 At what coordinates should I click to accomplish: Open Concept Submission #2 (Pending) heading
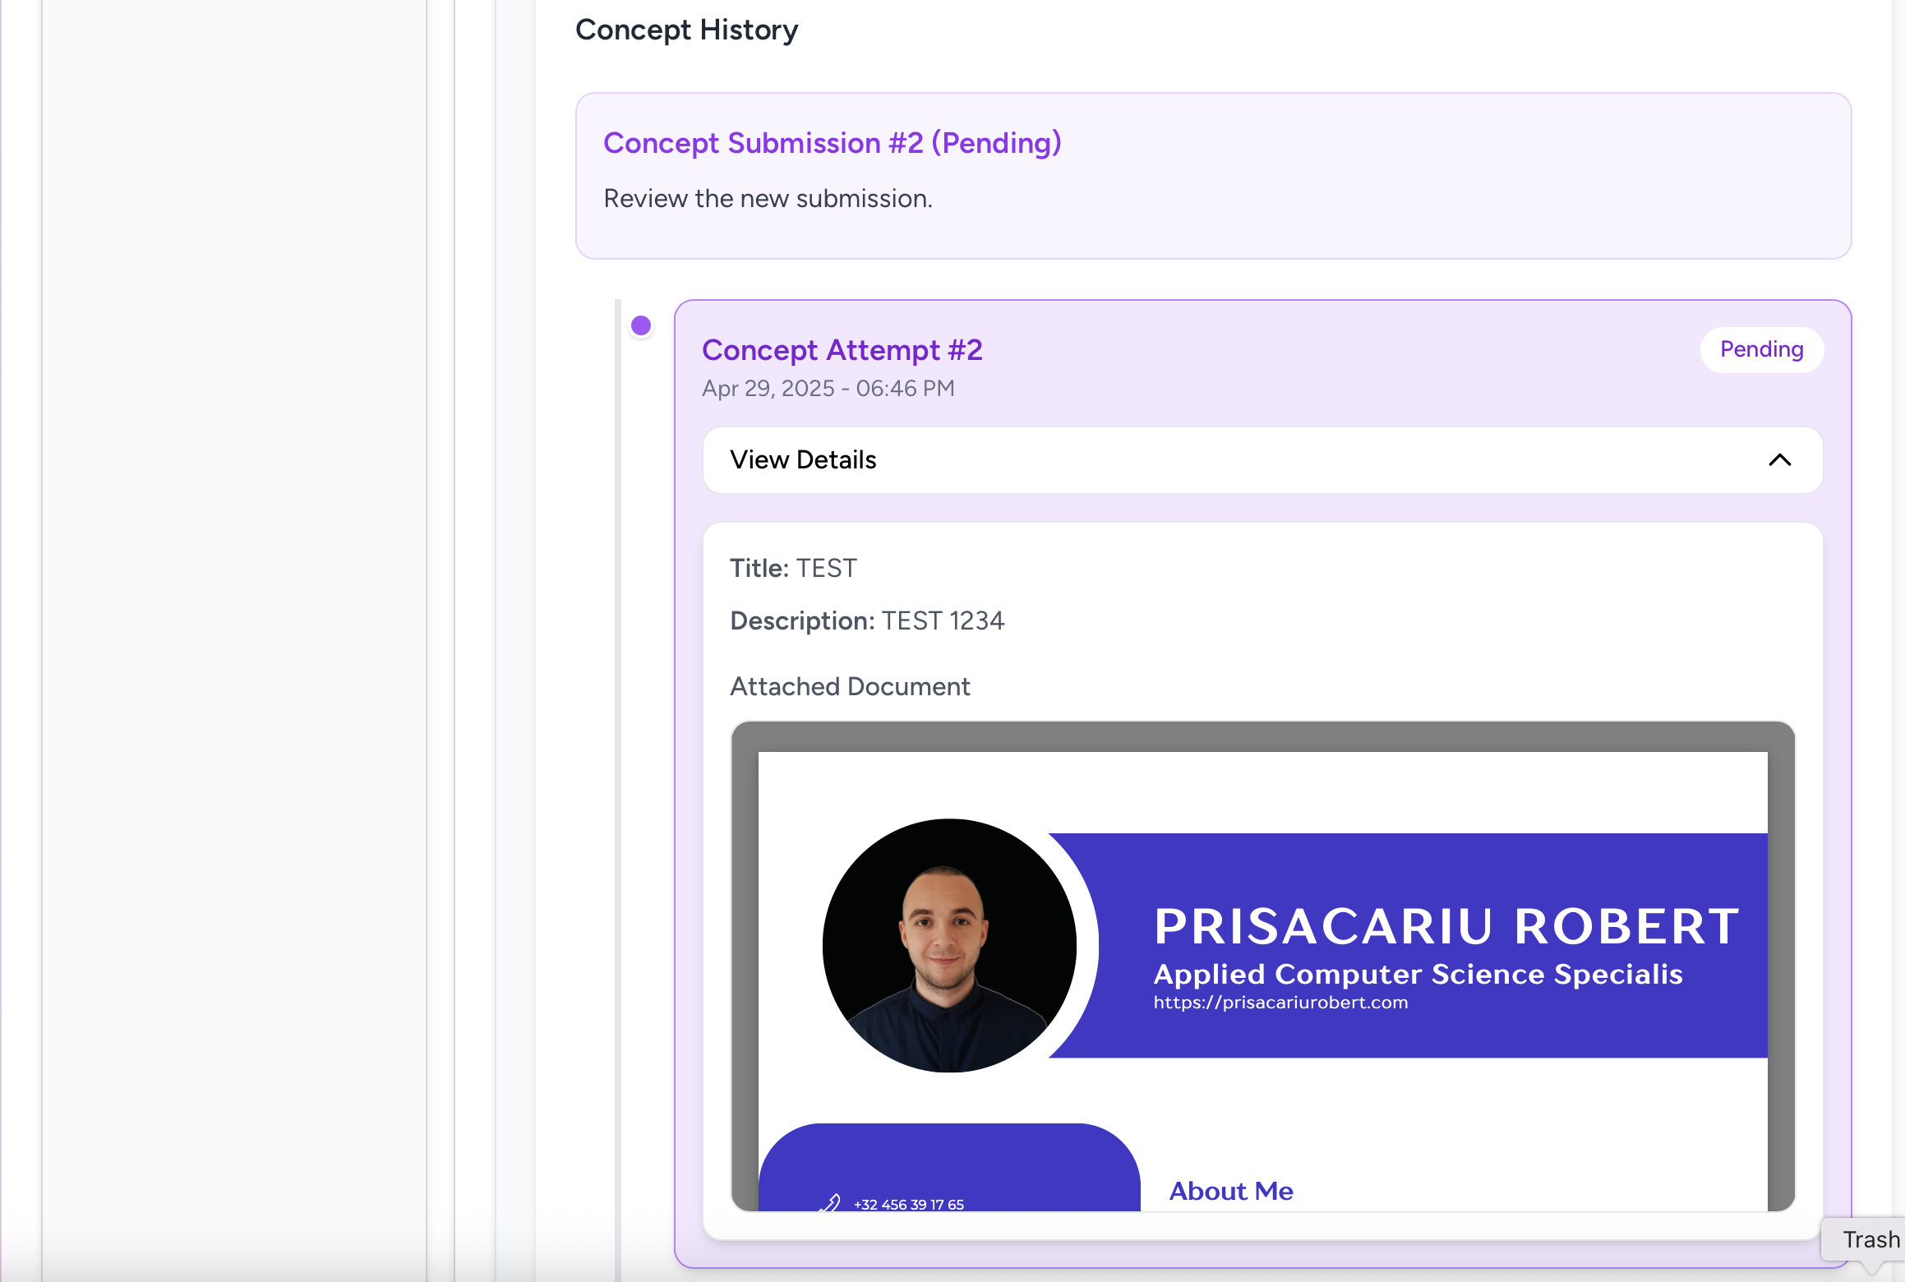click(x=832, y=143)
